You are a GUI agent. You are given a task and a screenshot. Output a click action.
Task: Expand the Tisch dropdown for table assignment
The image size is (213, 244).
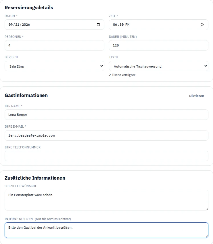point(158,66)
